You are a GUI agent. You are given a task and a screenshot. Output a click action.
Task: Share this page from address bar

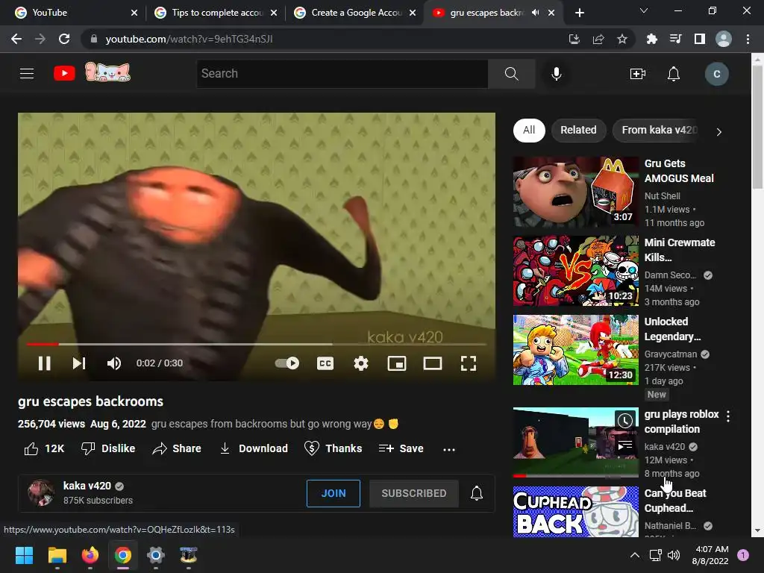coord(598,39)
